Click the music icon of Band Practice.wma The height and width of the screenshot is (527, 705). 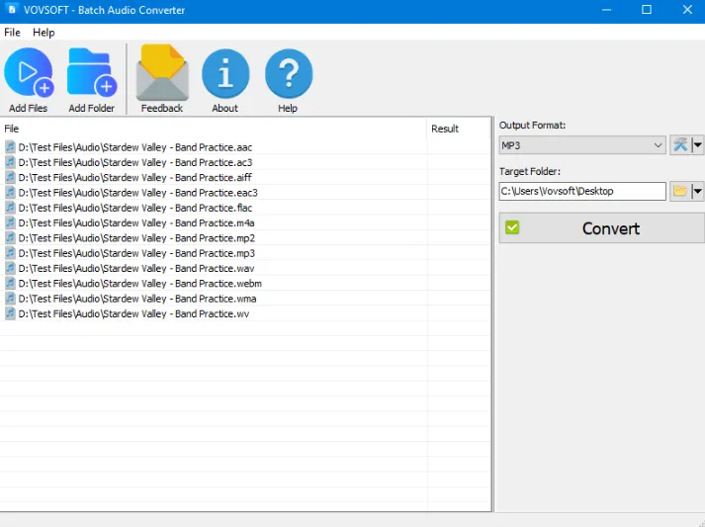pos(10,299)
